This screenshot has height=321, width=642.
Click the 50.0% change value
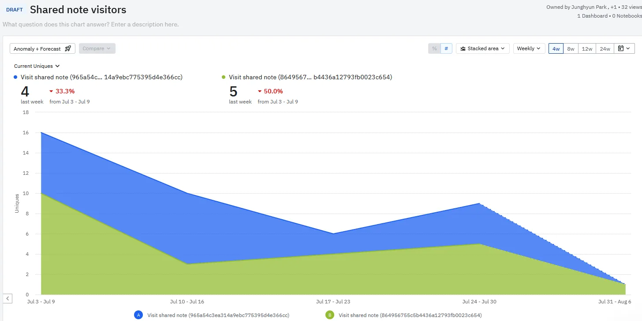pyautogui.click(x=273, y=92)
